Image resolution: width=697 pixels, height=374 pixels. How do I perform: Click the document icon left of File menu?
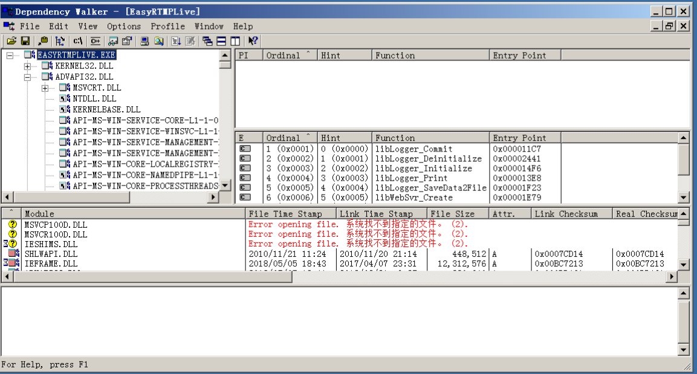9,26
